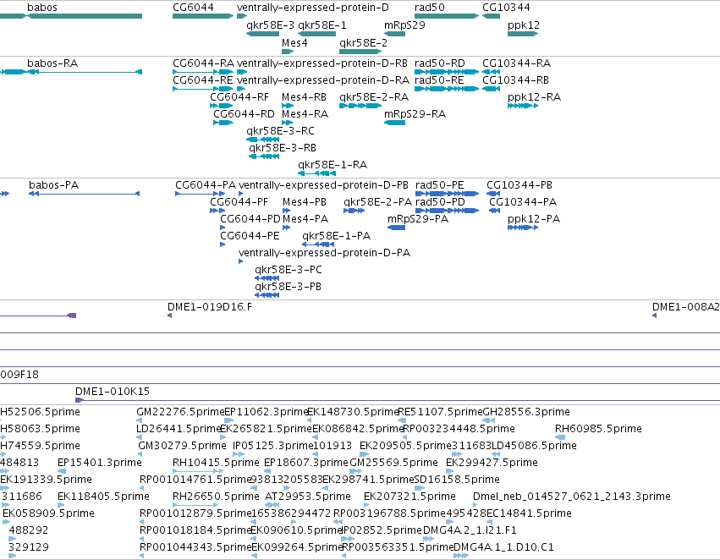This screenshot has width=720, height=560.
Task: Select the CG10344-RB transcript label
Action: (x=515, y=80)
